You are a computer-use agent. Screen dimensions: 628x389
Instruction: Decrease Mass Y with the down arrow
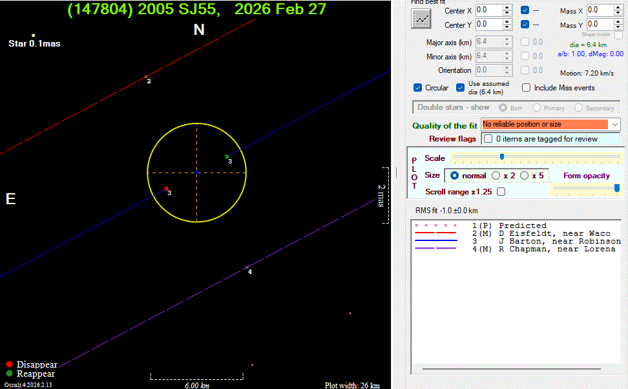click(x=620, y=28)
